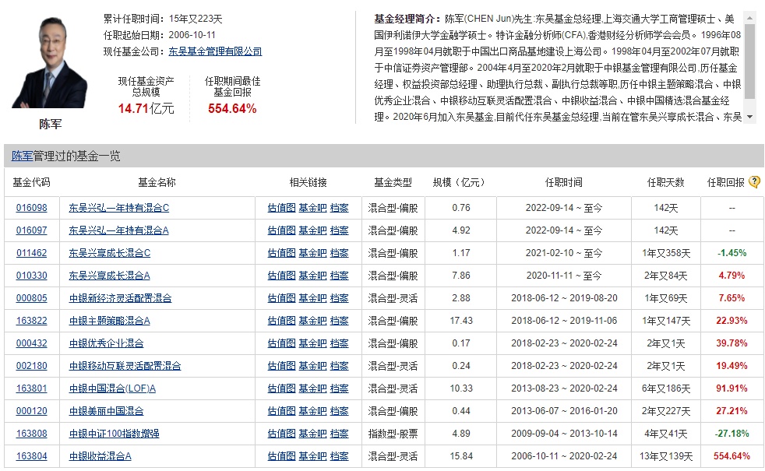Open 中银中证100指数增强 fund page
The height and width of the screenshot is (471, 765).
(x=115, y=434)
